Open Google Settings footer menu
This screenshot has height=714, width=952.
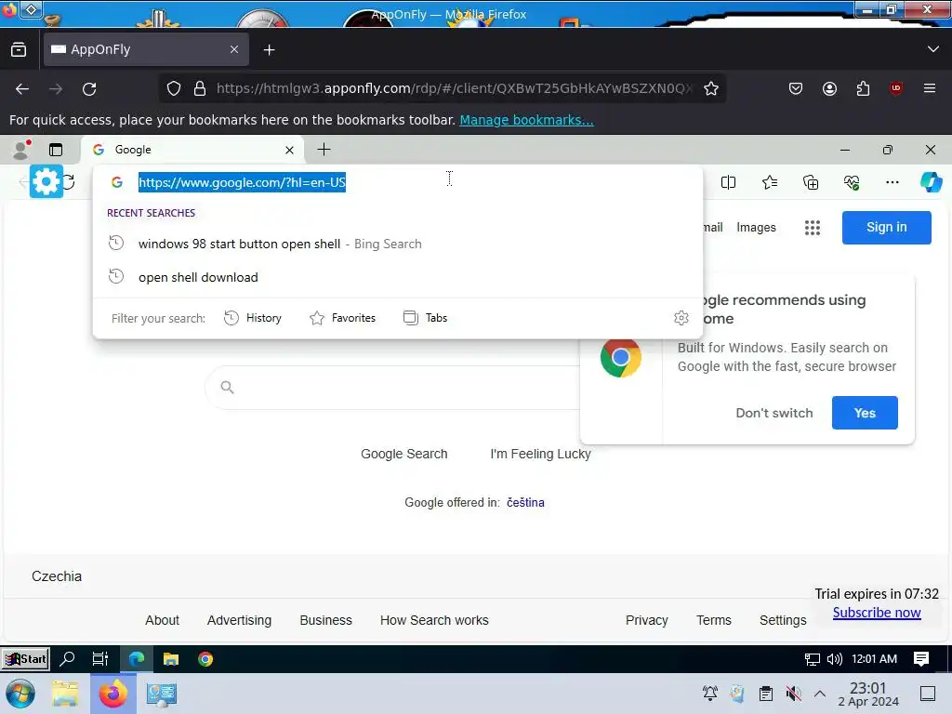click(x=783, y=620)
